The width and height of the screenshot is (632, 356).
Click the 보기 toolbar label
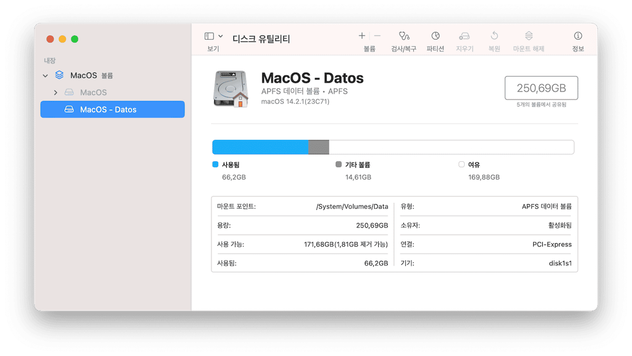pos(213,49)
